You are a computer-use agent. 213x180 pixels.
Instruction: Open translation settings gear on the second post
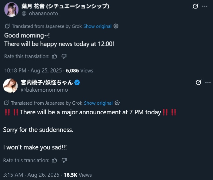(117, 103)
